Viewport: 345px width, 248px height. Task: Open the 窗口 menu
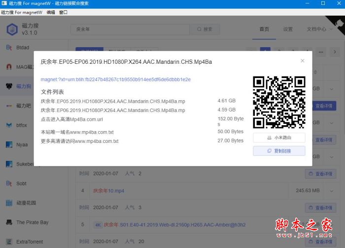[x=63, y=12]
